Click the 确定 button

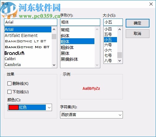tap(137, 23)
